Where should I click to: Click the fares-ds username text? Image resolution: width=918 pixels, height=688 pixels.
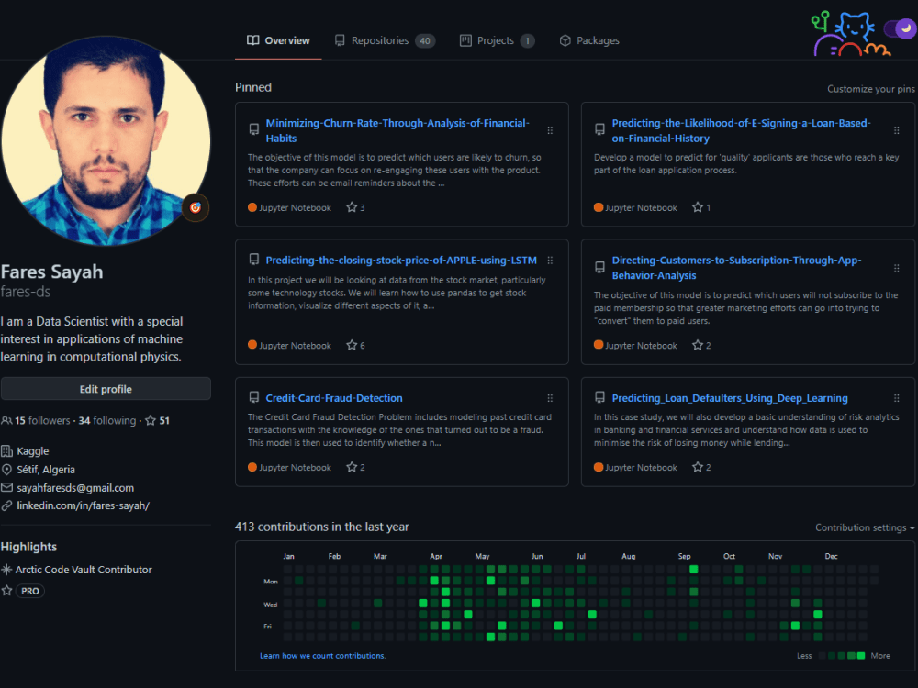[x=26, y=292]
